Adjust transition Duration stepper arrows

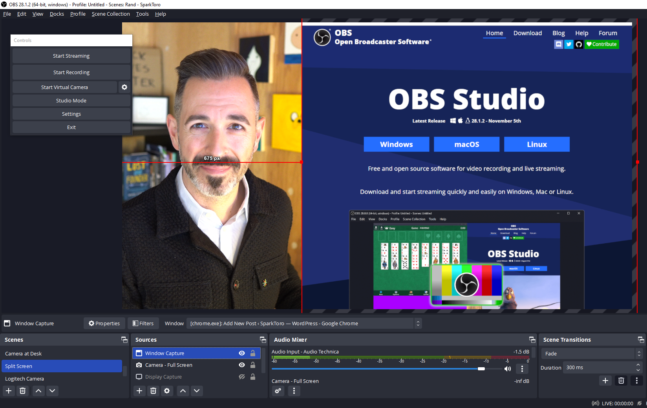(x=638, y=368)
